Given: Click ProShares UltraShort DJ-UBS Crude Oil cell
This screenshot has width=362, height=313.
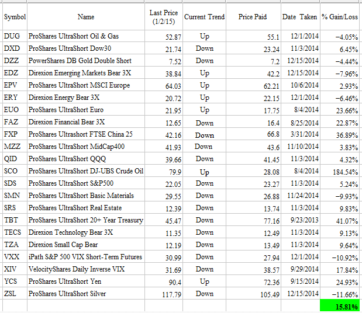Looking at the screenshot, I should [x=86, y=171].
